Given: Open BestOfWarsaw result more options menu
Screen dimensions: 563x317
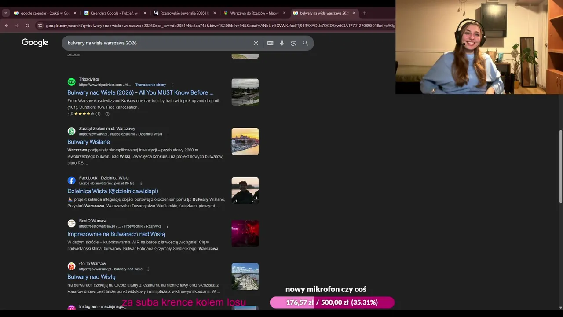Looking at the screenshot, I should point(167,226).
